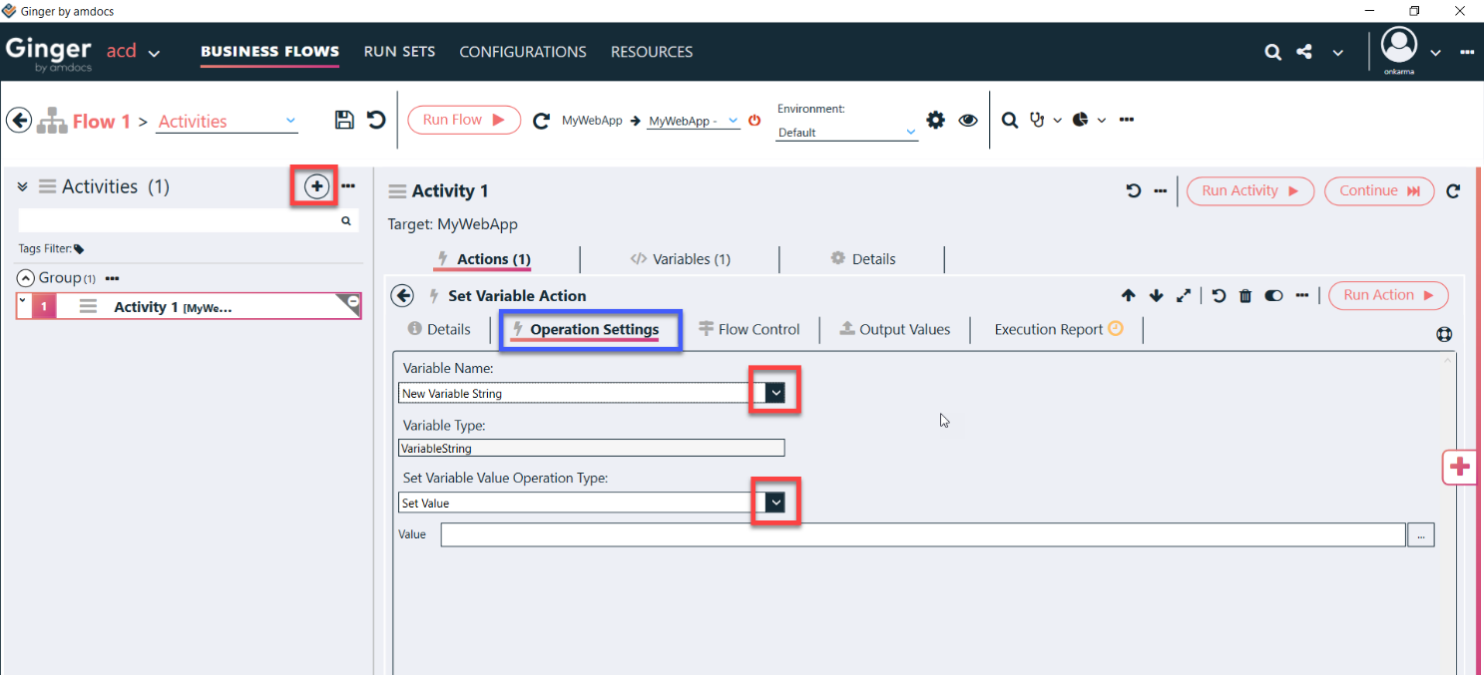This screenshot has width=1484, height=675.
Task: Click the Value input field
Action: tap(922, 535)
